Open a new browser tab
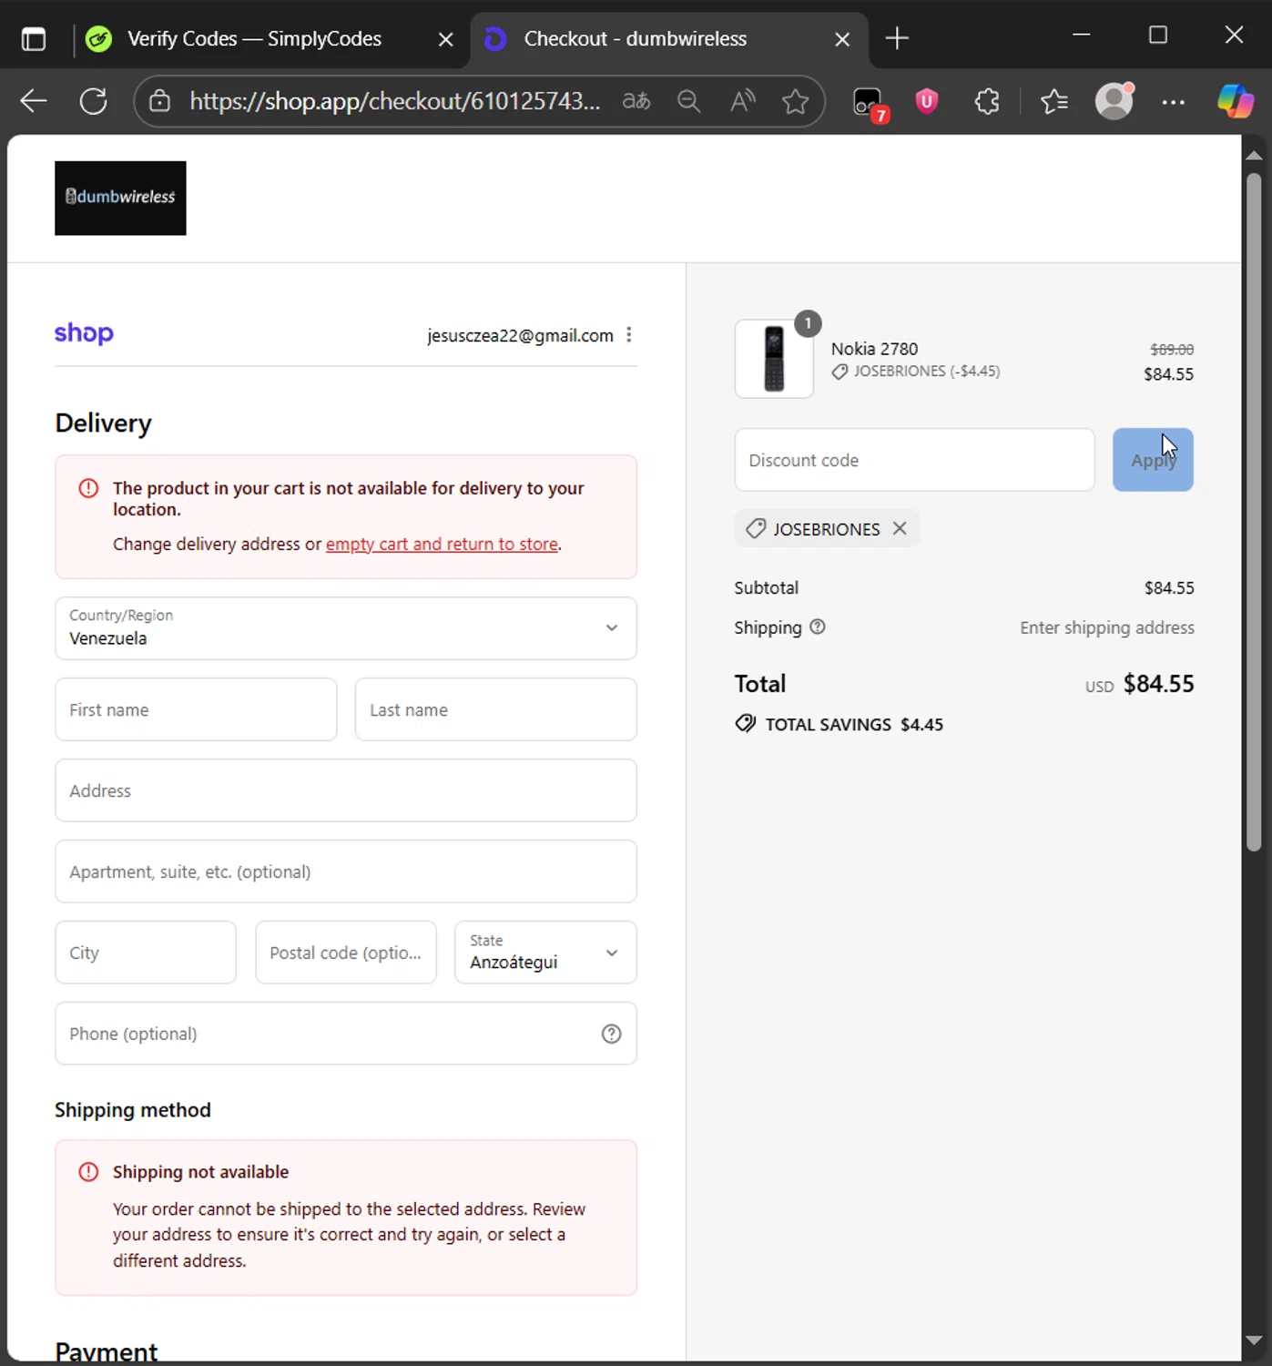The width and height of the screenshot is (1272, 1366). [897, 38]
